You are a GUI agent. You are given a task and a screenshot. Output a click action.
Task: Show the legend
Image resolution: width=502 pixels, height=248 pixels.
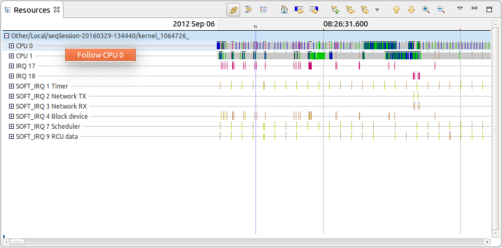263,10
